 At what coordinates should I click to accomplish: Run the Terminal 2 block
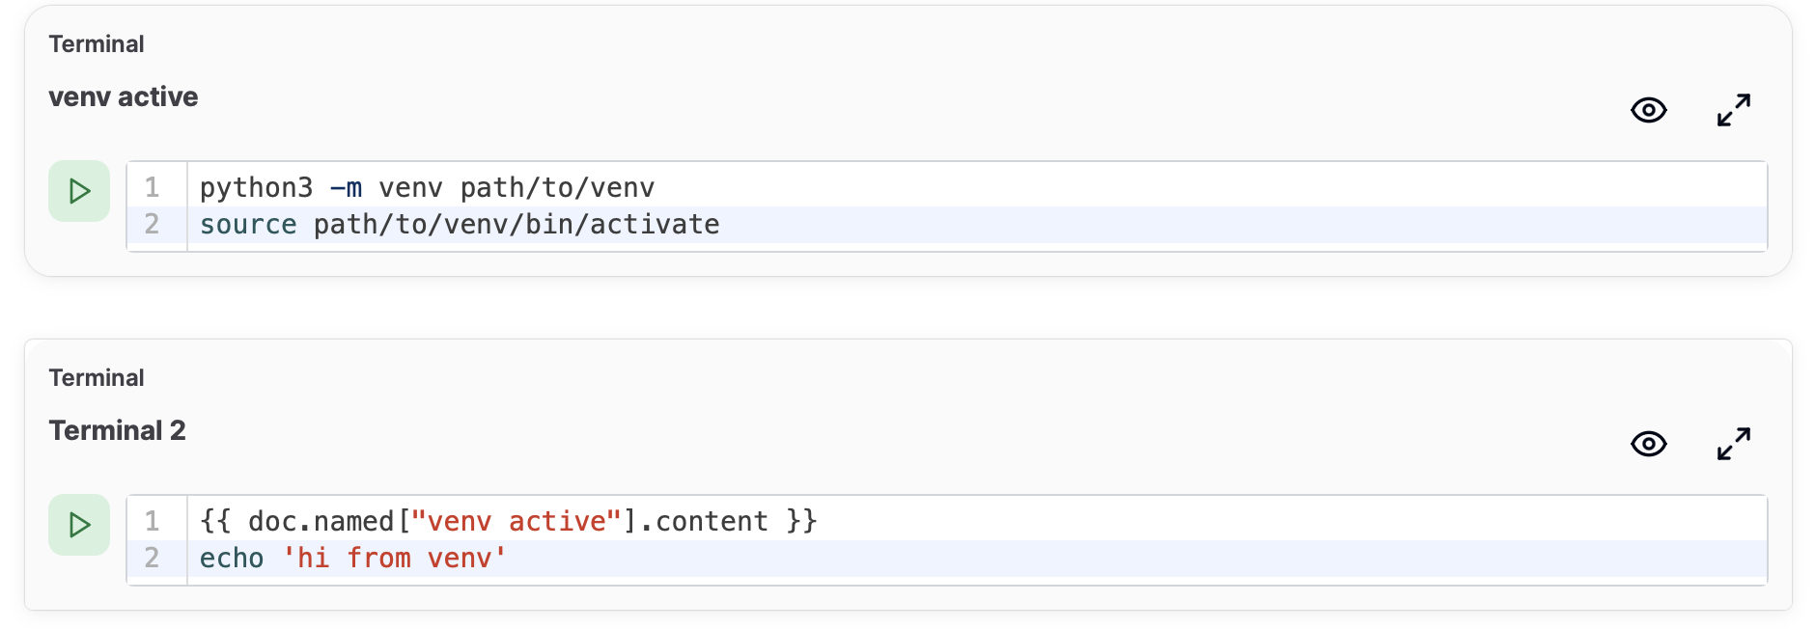tap(79, 525)
